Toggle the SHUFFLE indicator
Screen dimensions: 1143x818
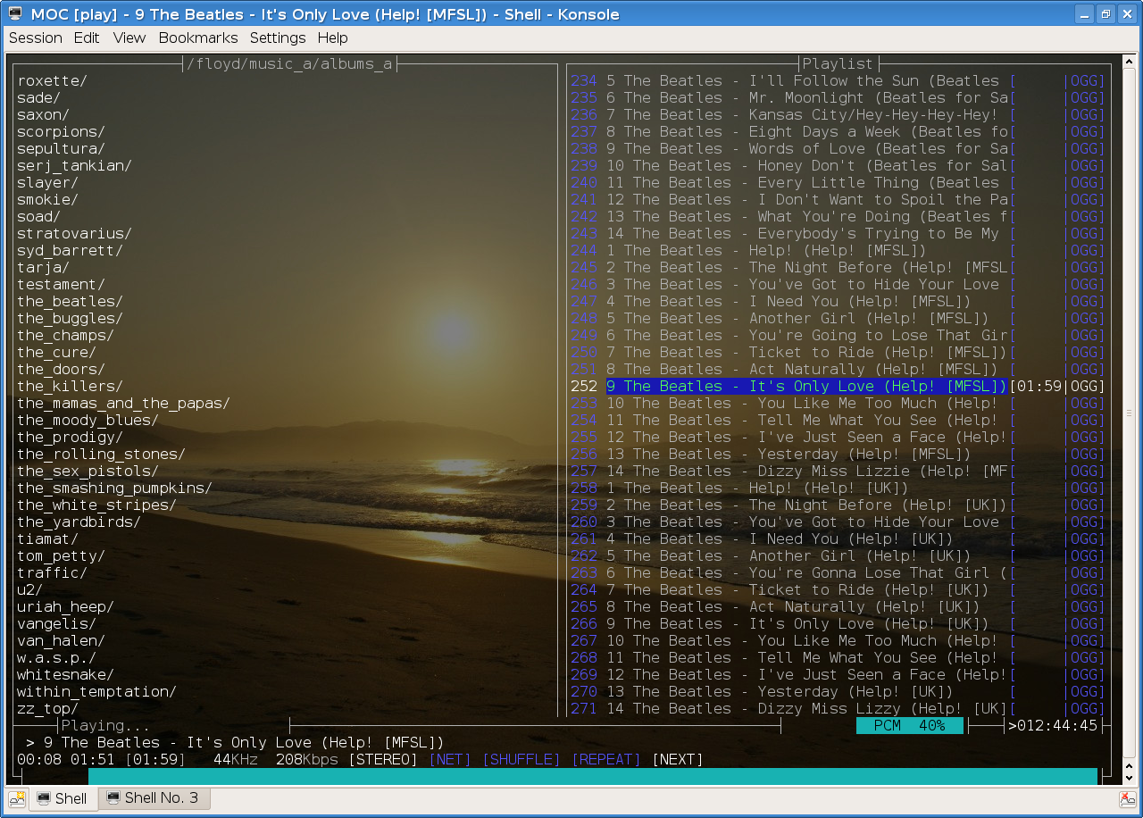pos(521,759)
